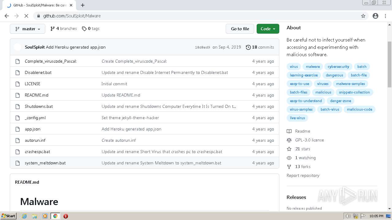View the 4 branches link
This screenshot has width=392, height=220.
[64, 28]
